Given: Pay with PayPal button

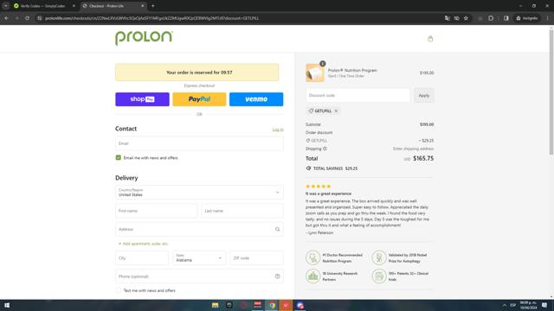Looking at the screenshot, I should click(199, 99).
